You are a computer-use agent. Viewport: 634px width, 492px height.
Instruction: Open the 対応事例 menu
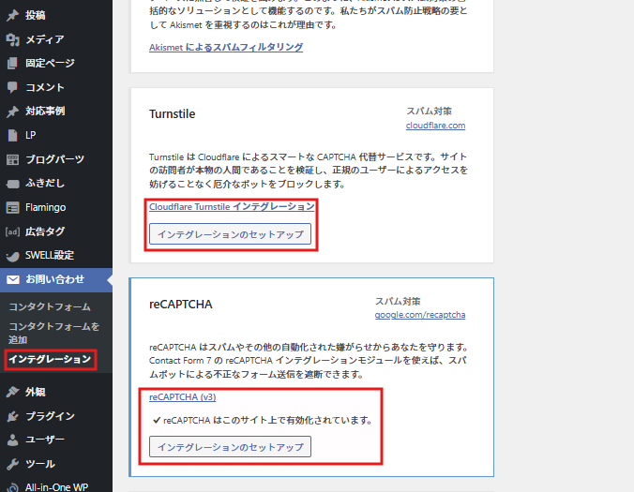coord(44,111)
